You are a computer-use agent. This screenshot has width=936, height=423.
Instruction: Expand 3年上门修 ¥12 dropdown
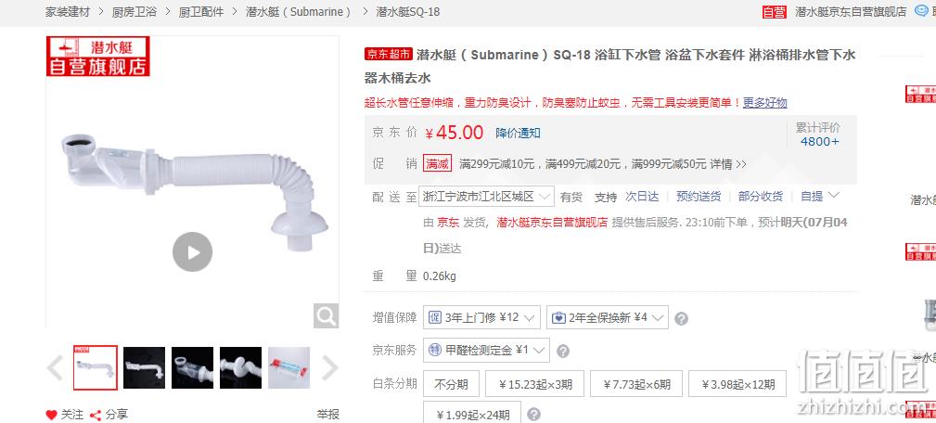[482, 317]
